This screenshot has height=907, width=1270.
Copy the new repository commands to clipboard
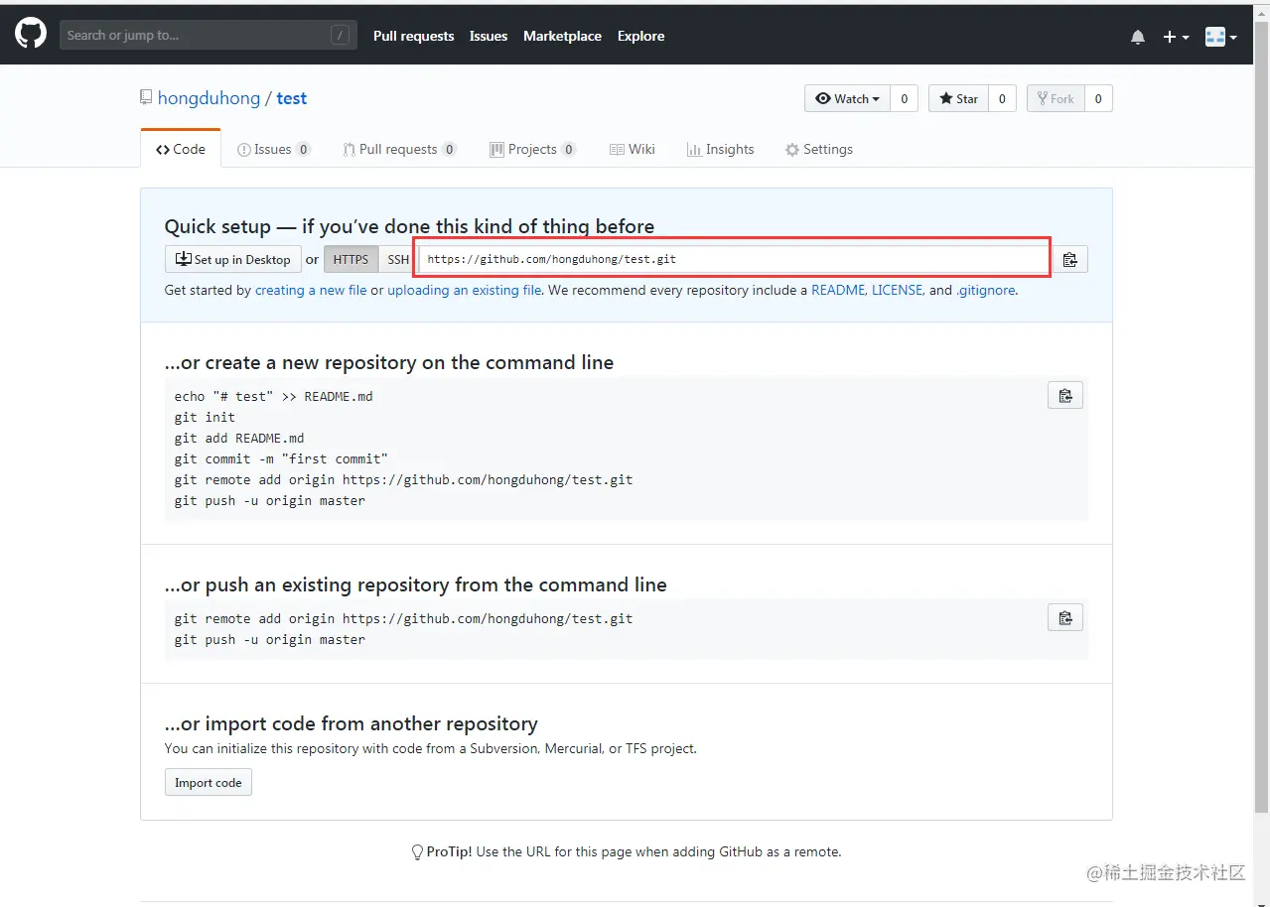(x=1065, y=395)
